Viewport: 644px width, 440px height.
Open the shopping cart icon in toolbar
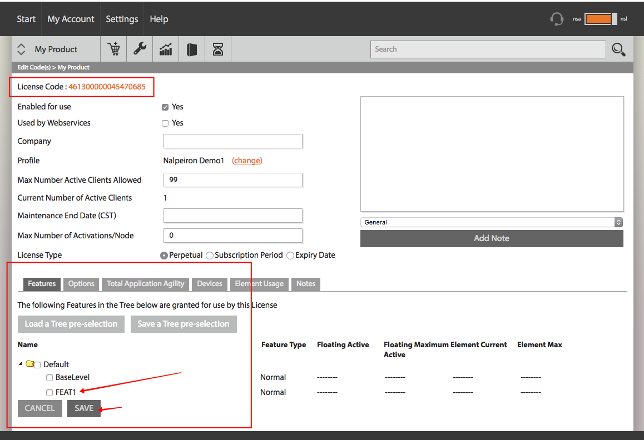point(114,49)
